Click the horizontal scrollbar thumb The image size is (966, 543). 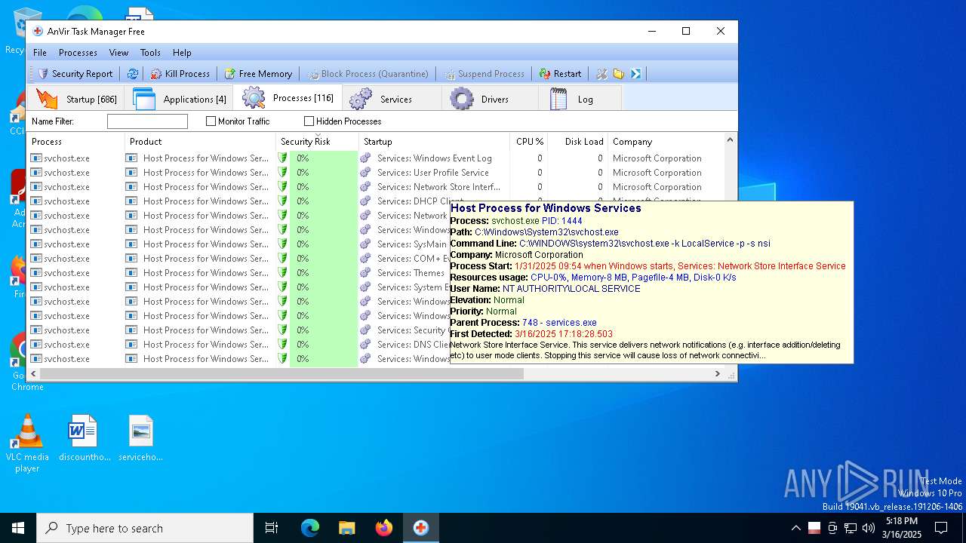(281, 374)
